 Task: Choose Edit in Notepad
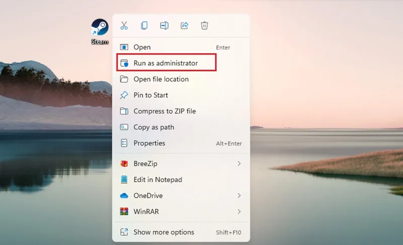coord(181,179)
